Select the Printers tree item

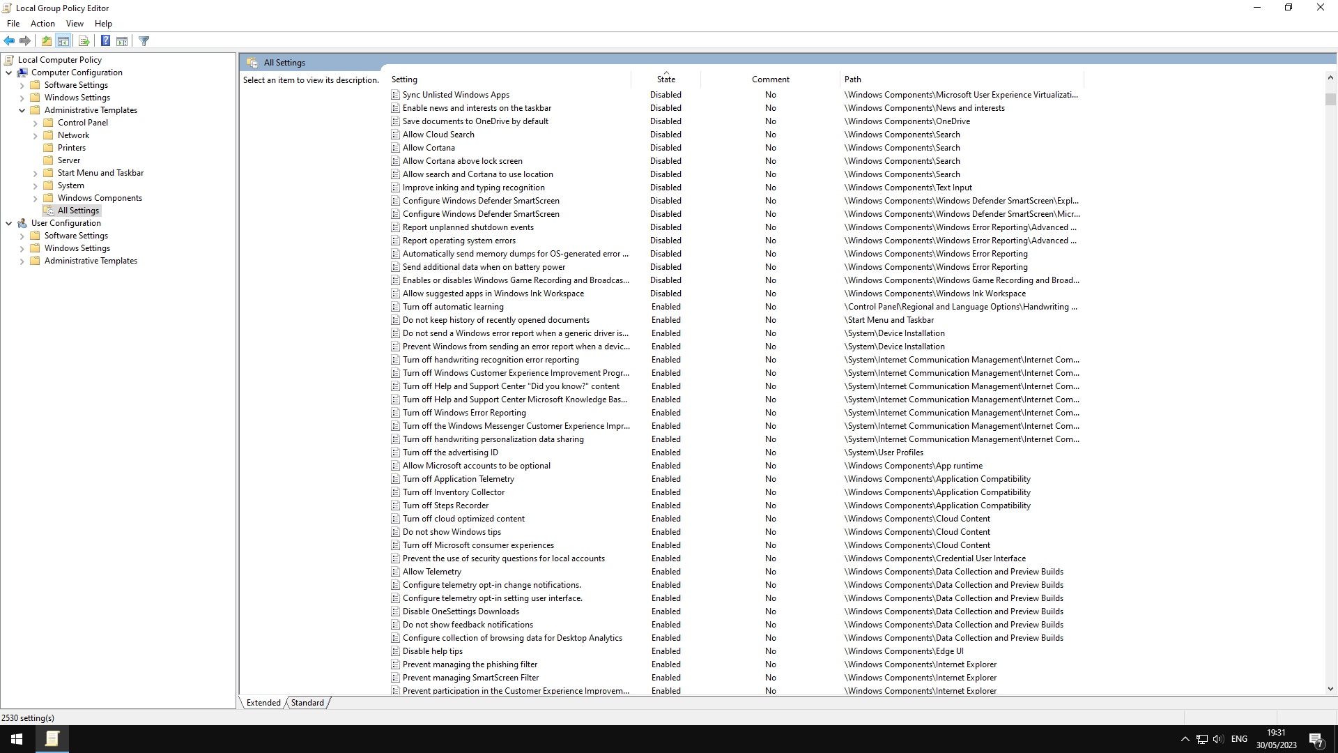coord(72,148)
